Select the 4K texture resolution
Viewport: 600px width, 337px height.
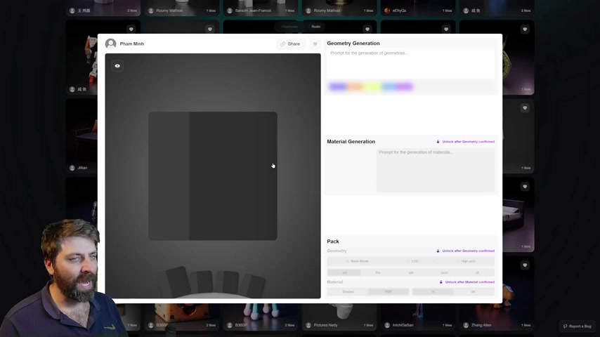click(473, 291)
